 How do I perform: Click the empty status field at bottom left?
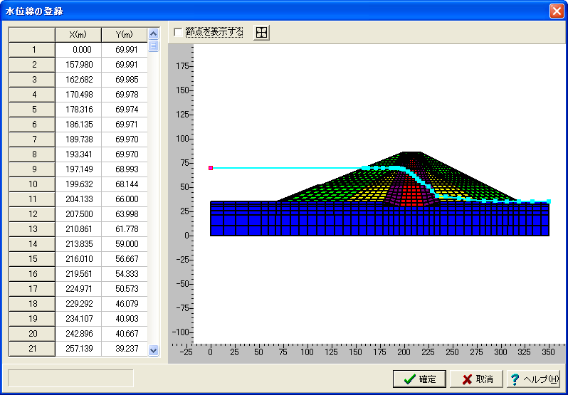tap(70, 379)
